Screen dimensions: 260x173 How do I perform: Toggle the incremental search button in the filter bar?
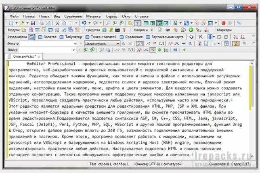pos(139,44)
